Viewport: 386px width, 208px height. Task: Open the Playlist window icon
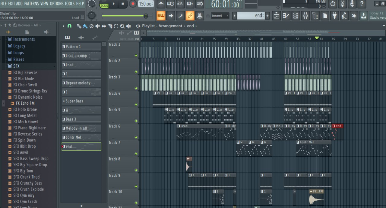click(276, 16)
